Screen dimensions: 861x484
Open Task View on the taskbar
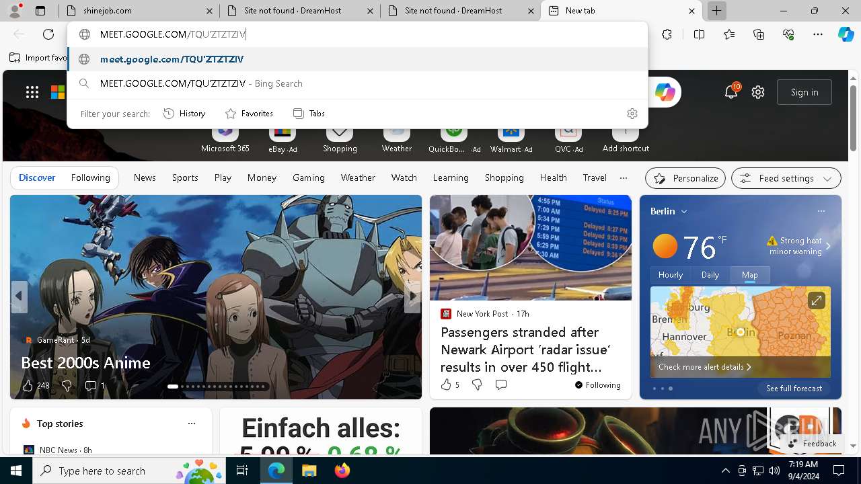click(x=242, y=471)
